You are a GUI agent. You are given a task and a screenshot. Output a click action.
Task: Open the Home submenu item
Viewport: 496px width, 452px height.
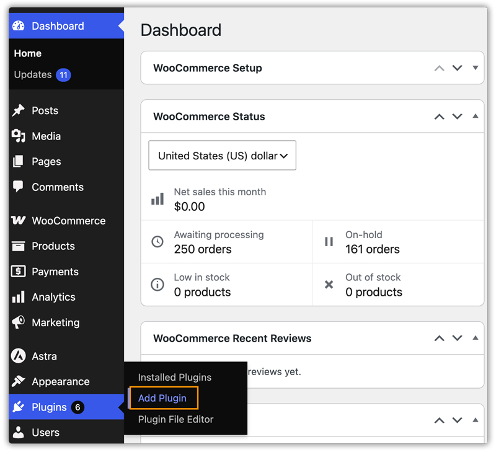[x=27, y=53]
